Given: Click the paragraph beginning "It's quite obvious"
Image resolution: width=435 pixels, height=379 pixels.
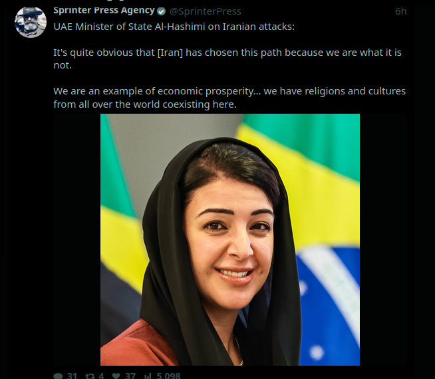Looking at the screenshot, I should click(227, 59).
